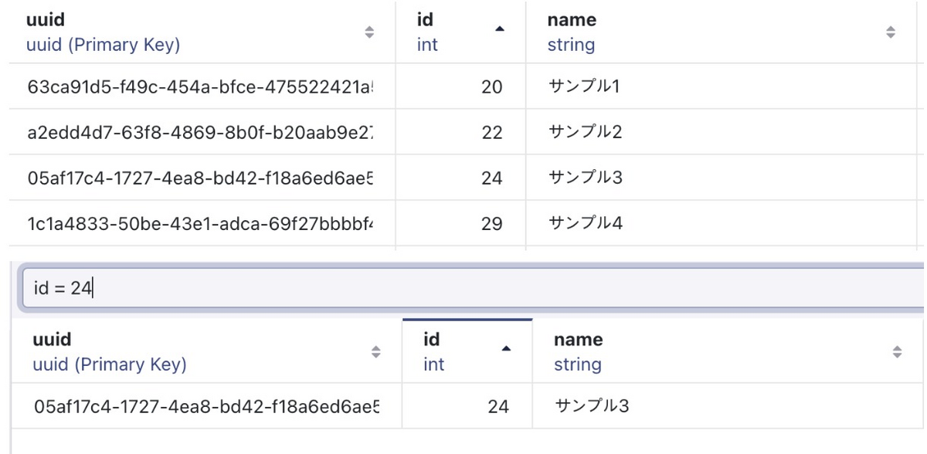The image size is (927, 454).
Task: Click id cell 22 in top table
Action: tap(491, 132)
